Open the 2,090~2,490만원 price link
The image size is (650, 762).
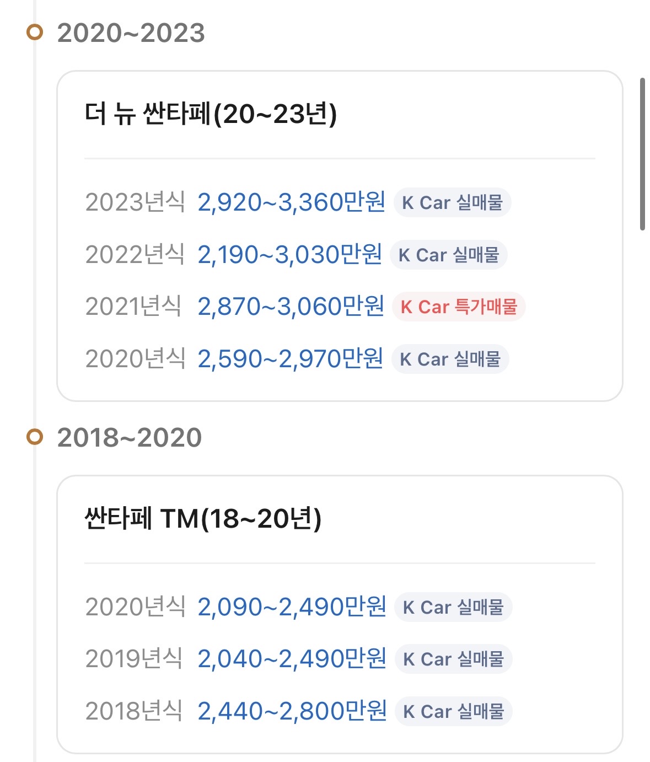[x=292, y=607]
